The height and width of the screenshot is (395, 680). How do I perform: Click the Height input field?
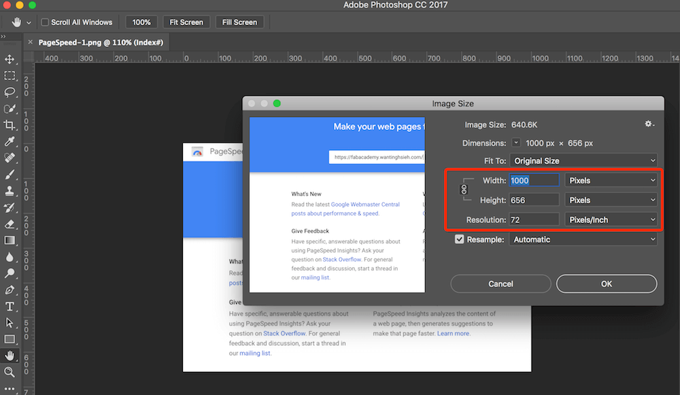point(534,200)
